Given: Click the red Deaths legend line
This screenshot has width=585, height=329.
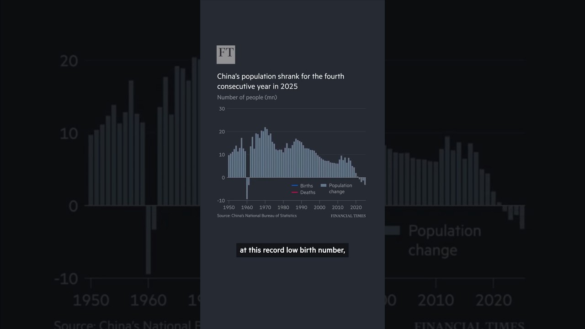Looking at the screenshot, I should pyautogui.click(x=295, y=192).
